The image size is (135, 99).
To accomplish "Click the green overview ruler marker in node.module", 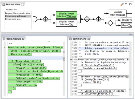I will [64, 88].
